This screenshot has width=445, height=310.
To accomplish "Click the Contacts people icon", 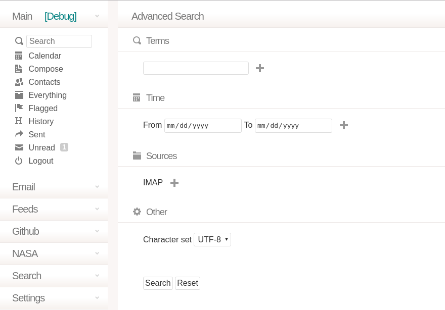I will 19,82.
